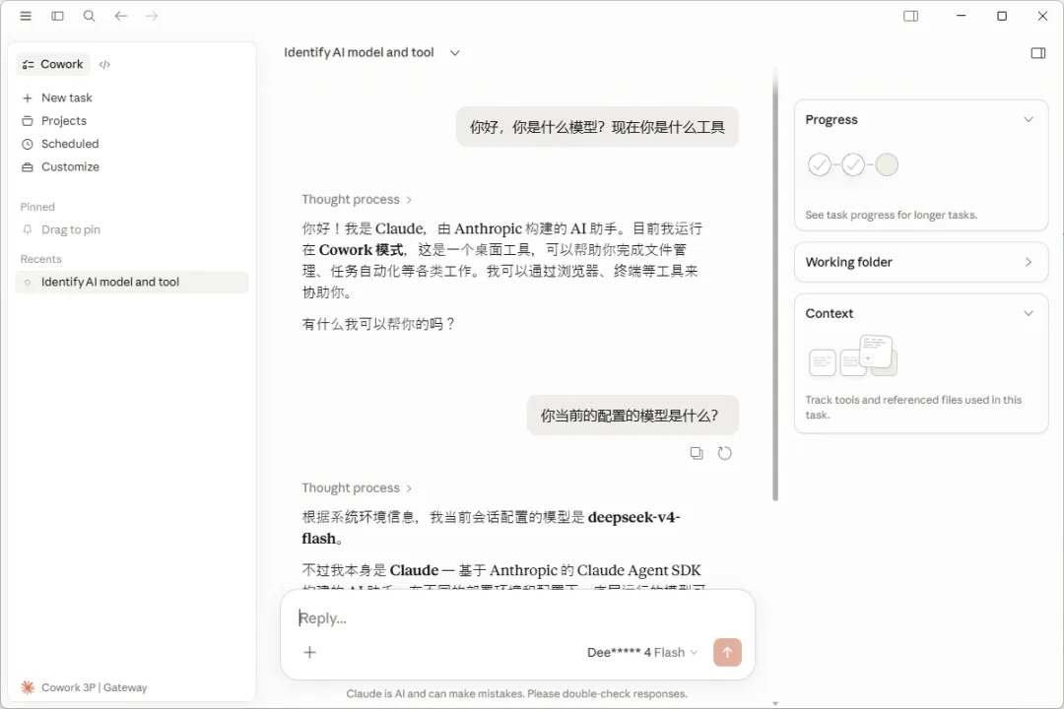Expand the first Thought process
Viewport: 1064px width, 709px height.
pos(357,200)
